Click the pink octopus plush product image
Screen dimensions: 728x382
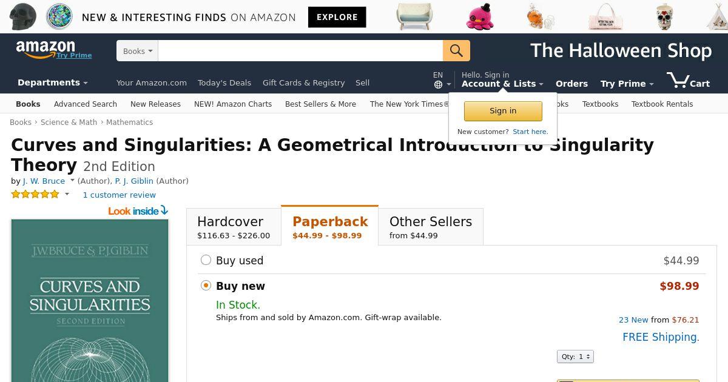[479, 17]
